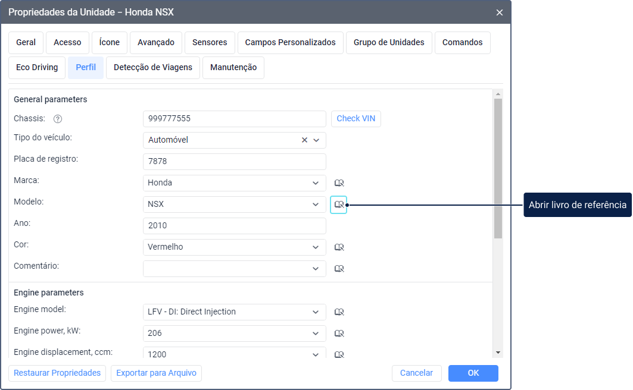The height and width of the screenshot is (390, 633).
Task: Click the scrollbar down arrow
Action: [498, 353]
